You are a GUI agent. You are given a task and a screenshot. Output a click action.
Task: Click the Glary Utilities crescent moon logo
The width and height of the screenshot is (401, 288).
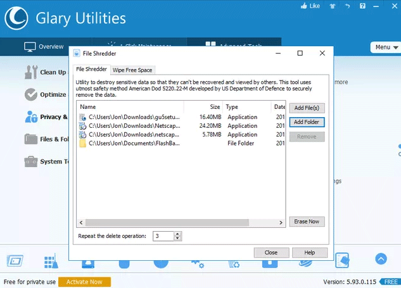click(x=16, y=18)
